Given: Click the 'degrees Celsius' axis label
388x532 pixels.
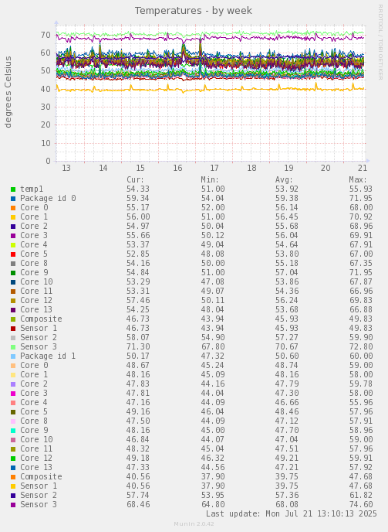Looking at the screenshot, I should click(8, 92).
